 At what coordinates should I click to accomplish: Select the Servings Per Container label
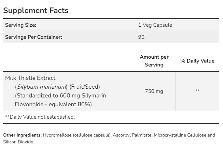[34, 37]
